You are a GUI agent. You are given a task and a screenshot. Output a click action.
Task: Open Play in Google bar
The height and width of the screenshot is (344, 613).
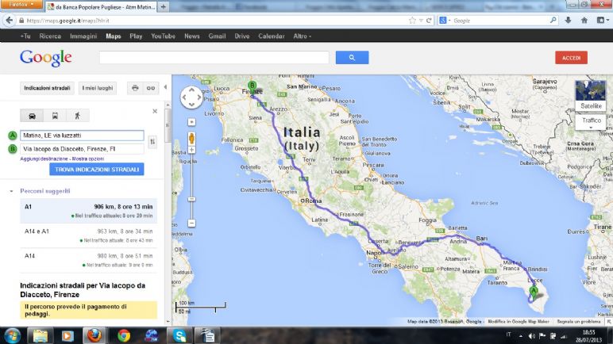(x=136, y=36)
